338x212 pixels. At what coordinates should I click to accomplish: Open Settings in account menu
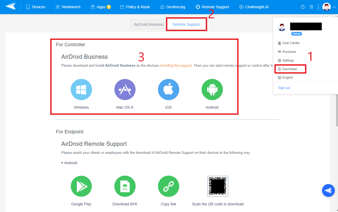(x=286, y=61)
